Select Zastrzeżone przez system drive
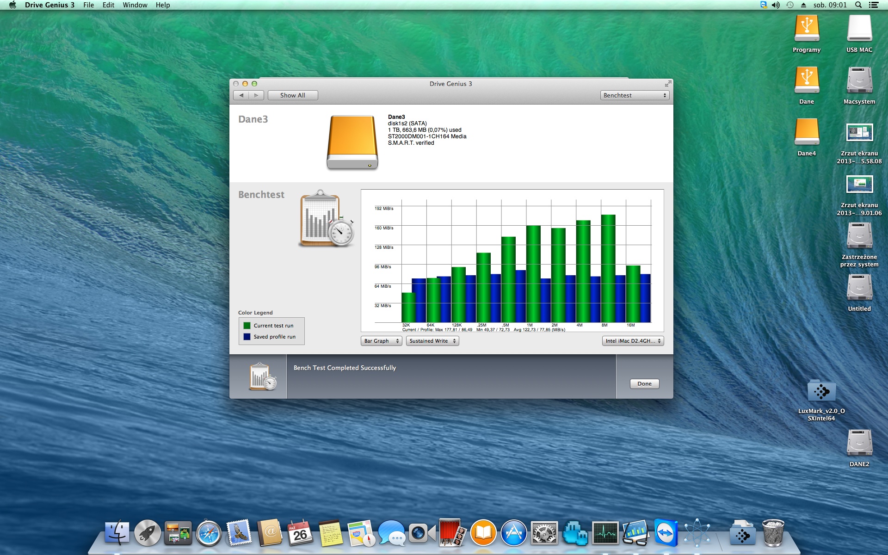The height and width of the screenshot is (555, 888). [859, 244]
